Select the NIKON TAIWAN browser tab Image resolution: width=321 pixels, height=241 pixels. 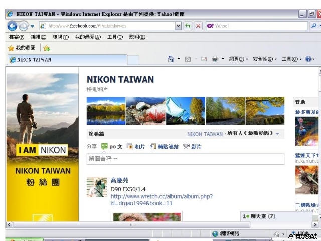pos(68,60)
